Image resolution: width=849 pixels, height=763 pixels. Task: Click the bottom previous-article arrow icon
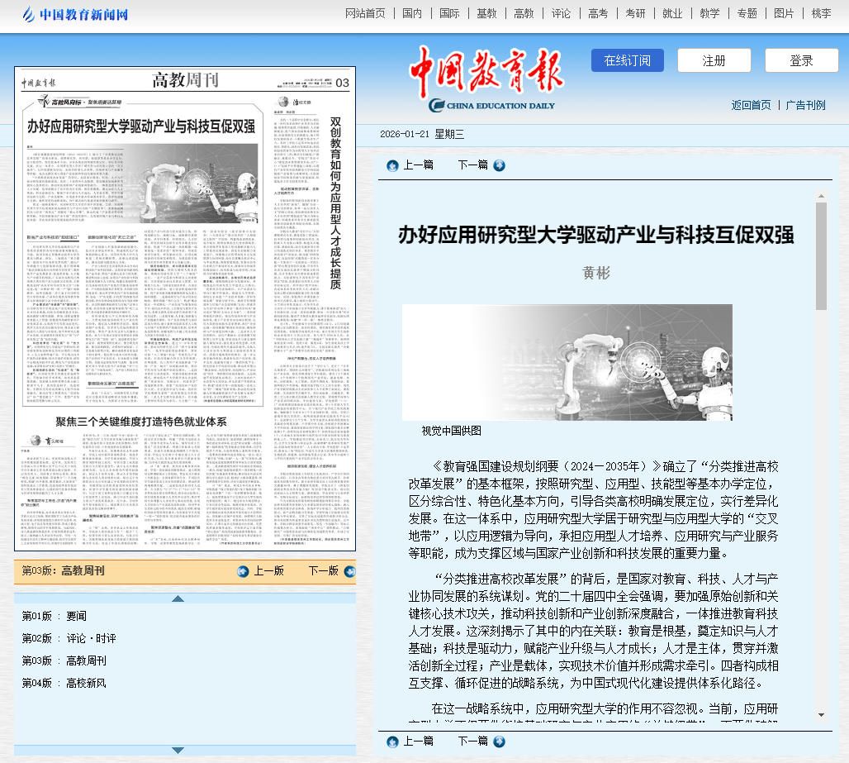(392, 742)
